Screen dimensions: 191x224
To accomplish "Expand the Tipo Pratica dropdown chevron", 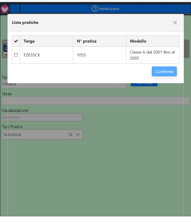I will tap(78, 135).
